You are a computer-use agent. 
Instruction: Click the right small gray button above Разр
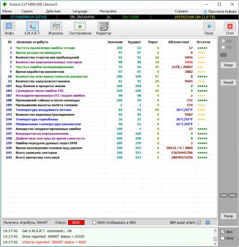click(x=232, y=196)
